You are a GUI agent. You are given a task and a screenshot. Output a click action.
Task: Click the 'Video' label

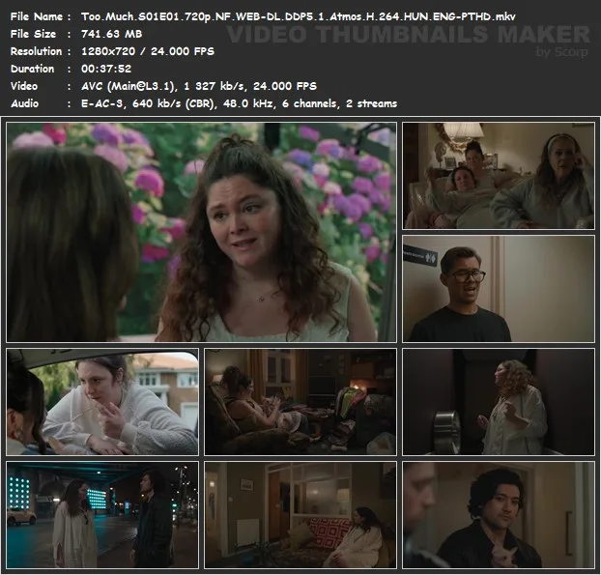(x=24, y=86)
